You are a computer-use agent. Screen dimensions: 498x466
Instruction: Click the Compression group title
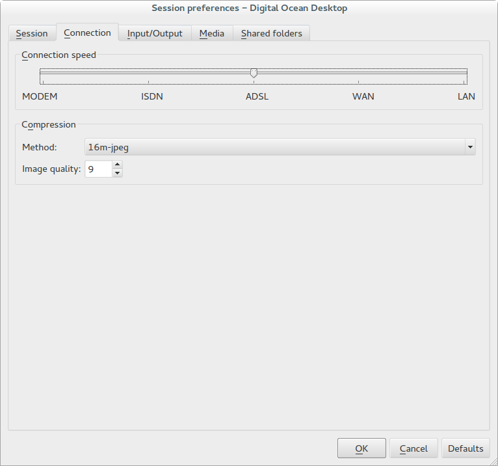49,124
